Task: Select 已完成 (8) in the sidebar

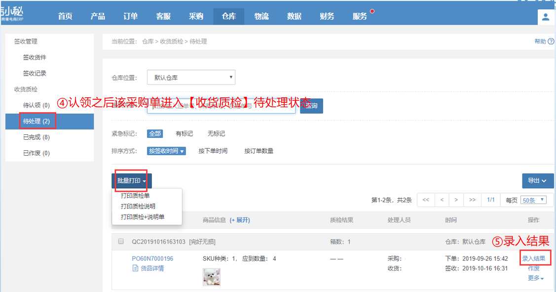Action: [36, 137]
